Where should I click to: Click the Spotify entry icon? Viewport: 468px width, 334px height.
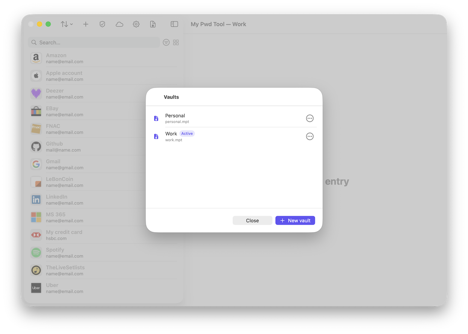click(36, 253)
